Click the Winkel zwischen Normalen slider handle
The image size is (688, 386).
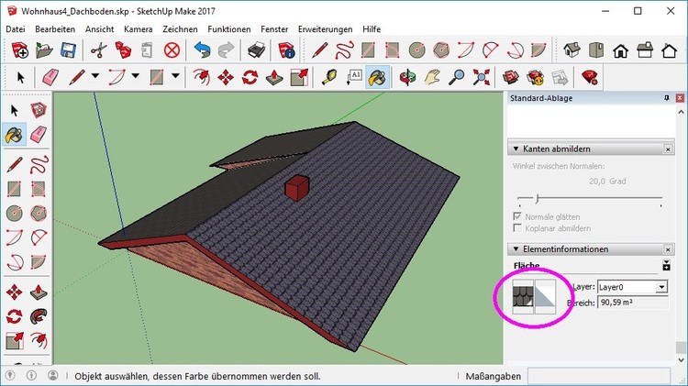(537, 199)
